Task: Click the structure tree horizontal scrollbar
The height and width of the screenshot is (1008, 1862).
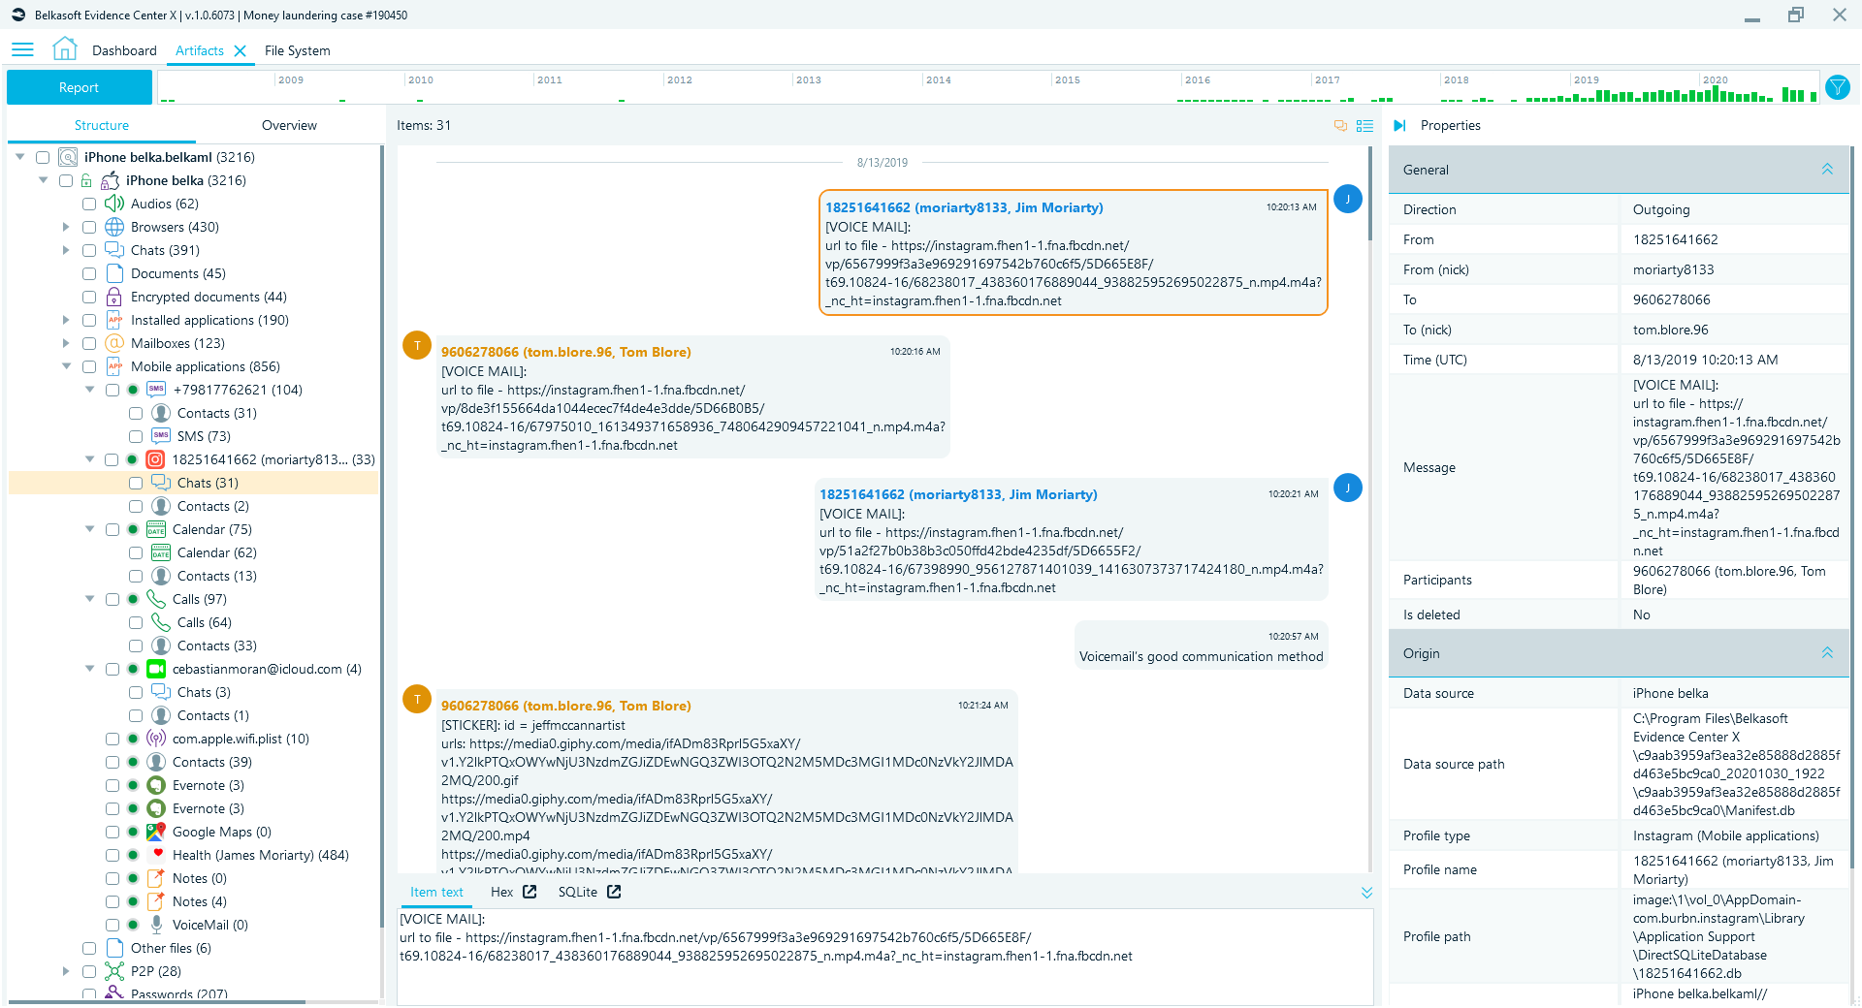Action: tap(157, 1002)
